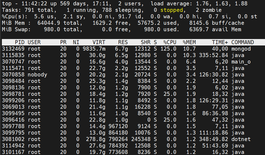Select the SHR column header
The image size is (265, 155).
[146, 42]
